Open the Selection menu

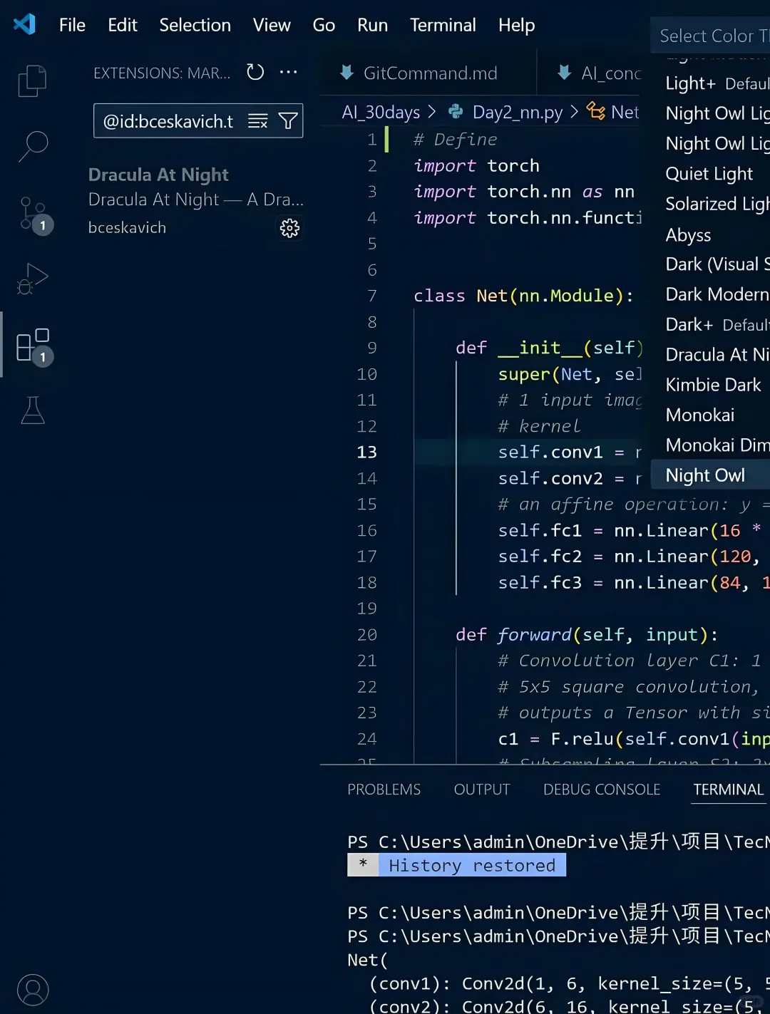pyautogui.click(x=195, y=25)
